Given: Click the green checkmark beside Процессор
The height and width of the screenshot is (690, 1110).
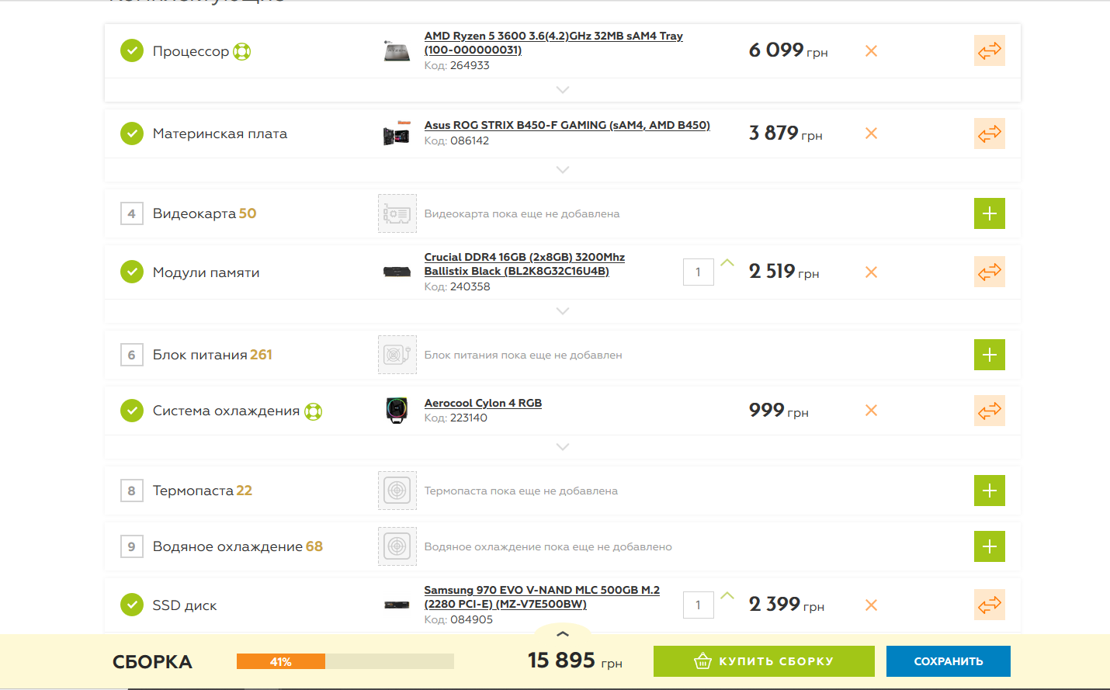Looking at the screenshot, I should click(x=132, y=51).
